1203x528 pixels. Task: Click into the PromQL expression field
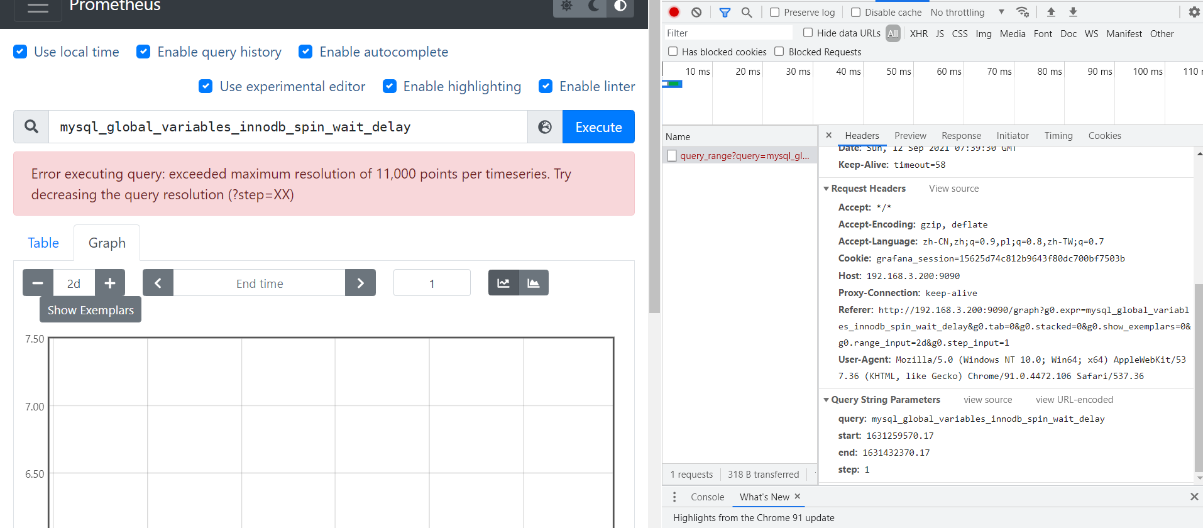click(x=288, y=127)
